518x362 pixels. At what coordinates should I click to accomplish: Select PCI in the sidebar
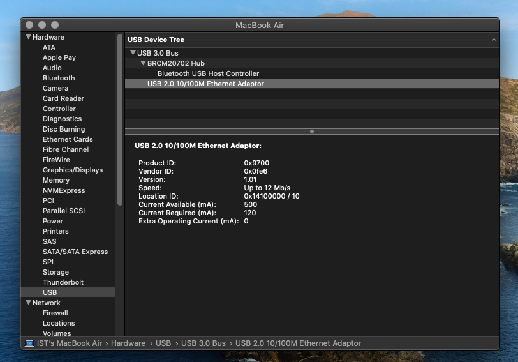pos(48,200)
